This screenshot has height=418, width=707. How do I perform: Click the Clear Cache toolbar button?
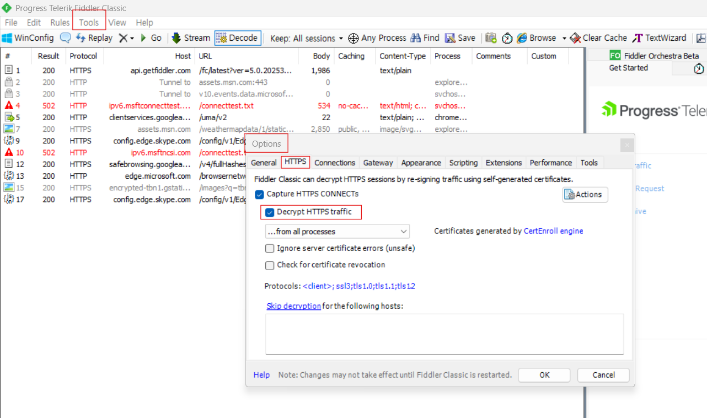(x=598, y=38)
